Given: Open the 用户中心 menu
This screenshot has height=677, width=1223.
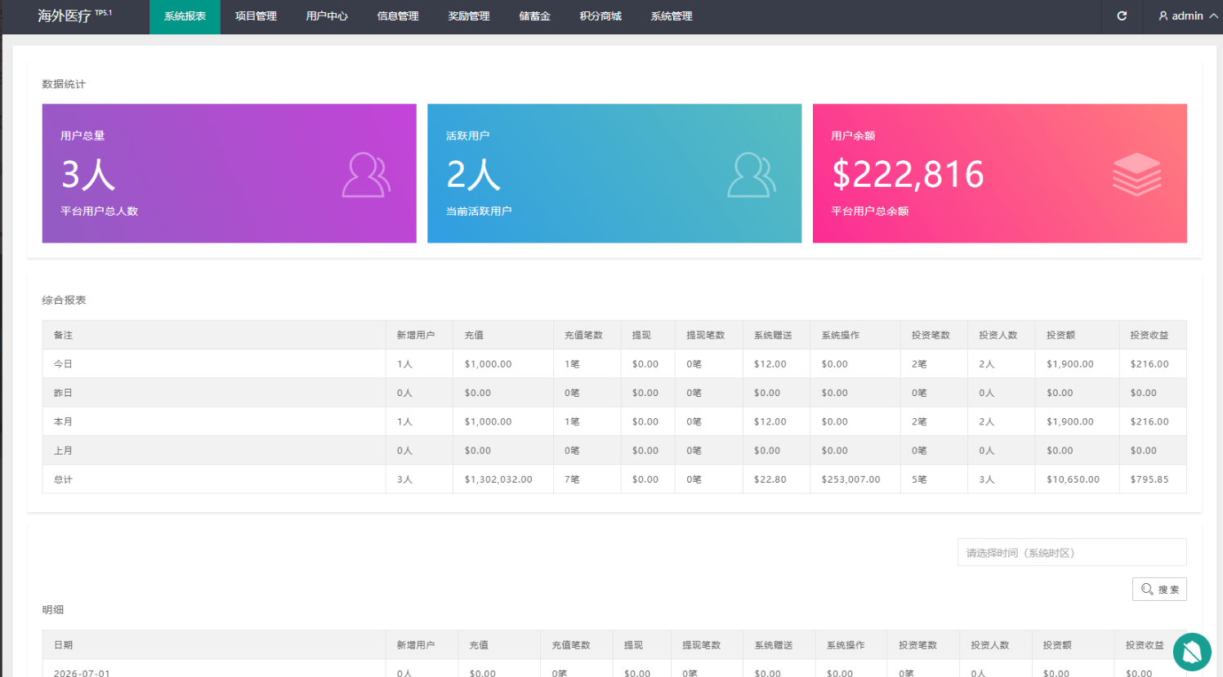Looking at the screenshot, I should pyautogui.click(x=327, y=16).
